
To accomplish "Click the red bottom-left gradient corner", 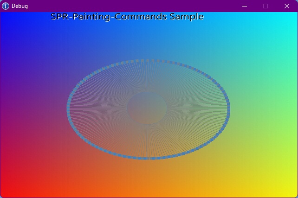I will [6, 192].
